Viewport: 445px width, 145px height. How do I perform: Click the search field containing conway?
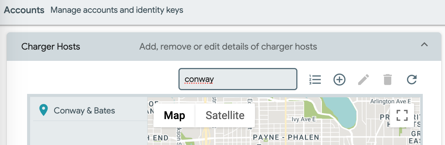click(238, 79)
